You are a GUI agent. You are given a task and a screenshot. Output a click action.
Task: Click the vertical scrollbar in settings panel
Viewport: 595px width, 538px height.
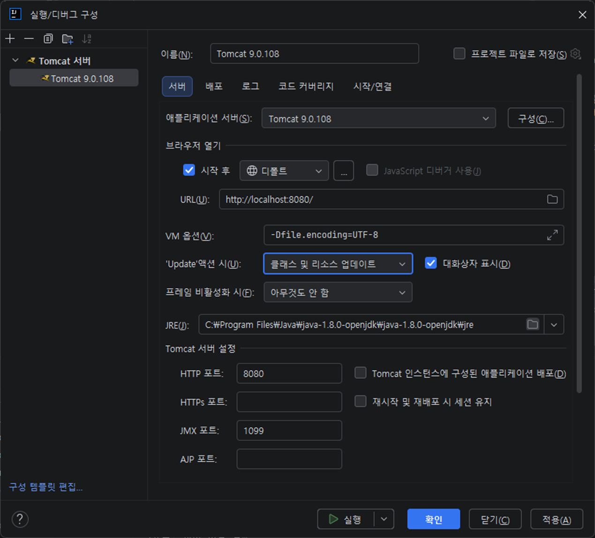point(579,233)
